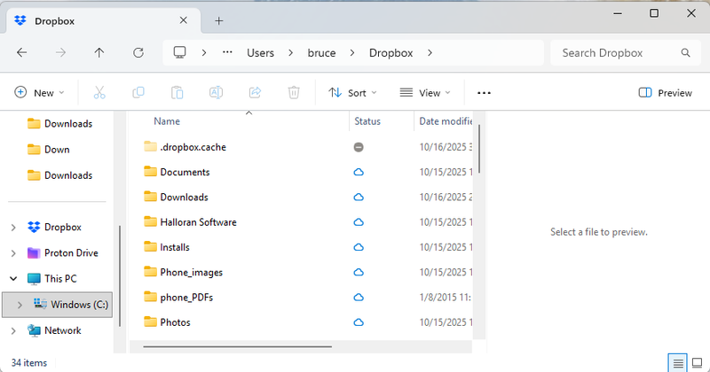Open the See more options menu

tap(484, 92)
